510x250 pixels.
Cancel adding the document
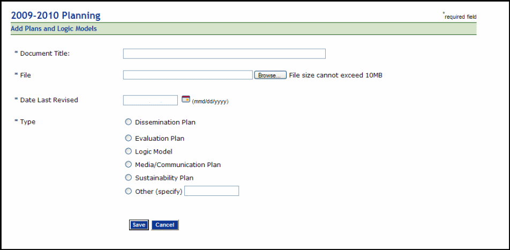pos(164,225)
